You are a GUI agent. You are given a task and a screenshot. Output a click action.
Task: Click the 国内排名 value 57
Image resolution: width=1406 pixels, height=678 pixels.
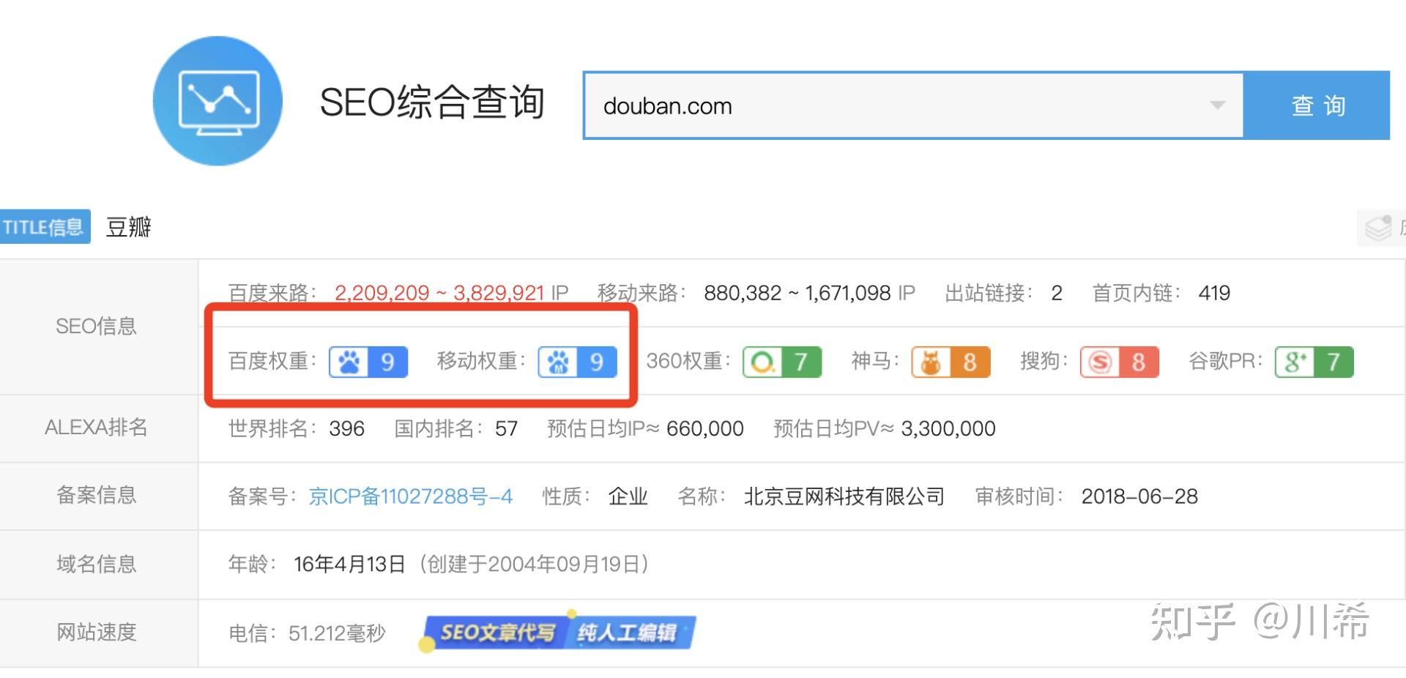point(506,428)
